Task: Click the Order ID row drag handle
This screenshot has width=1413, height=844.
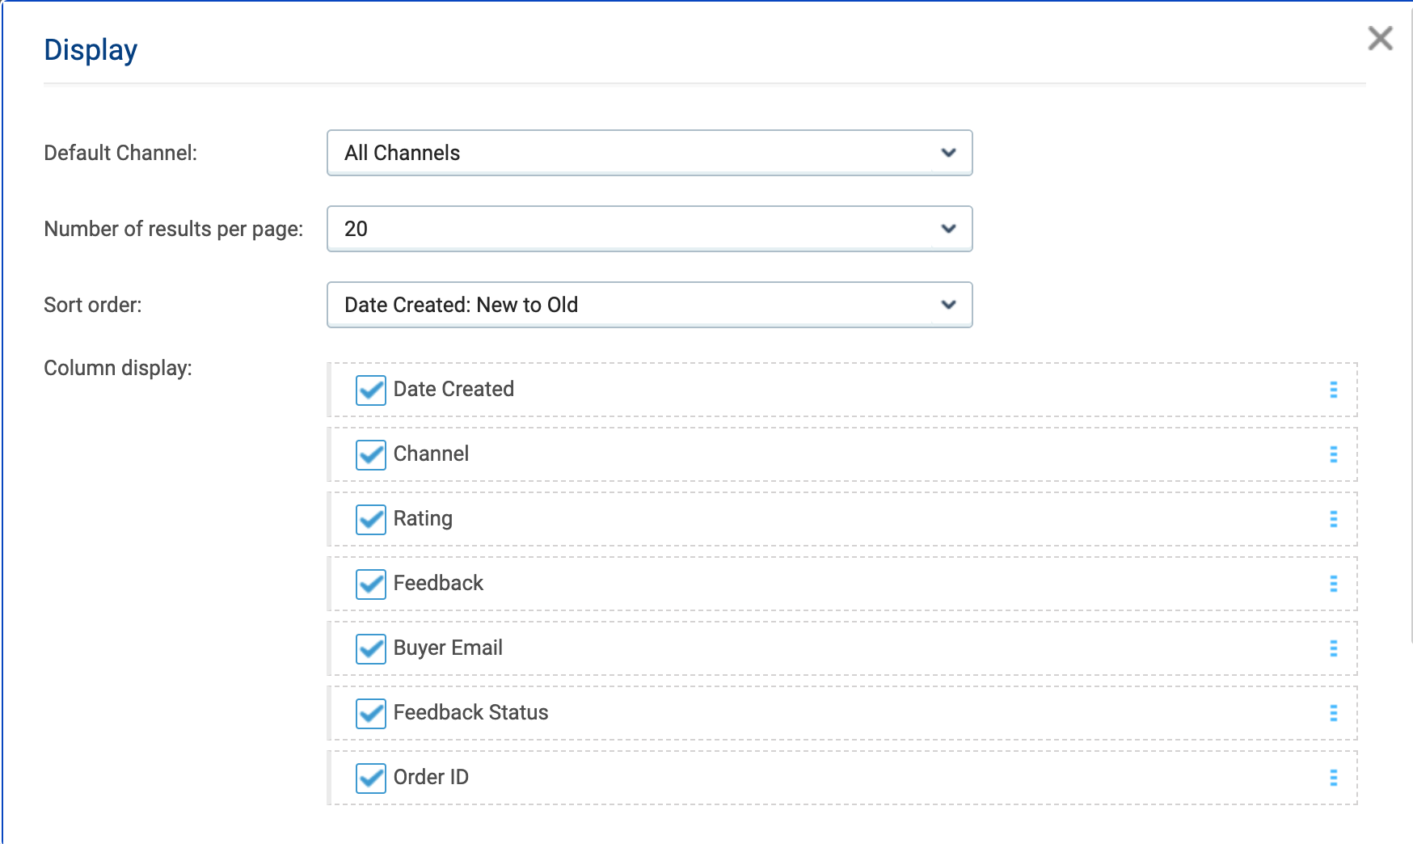Action: pyautogui.click(x=1334, y=778)
